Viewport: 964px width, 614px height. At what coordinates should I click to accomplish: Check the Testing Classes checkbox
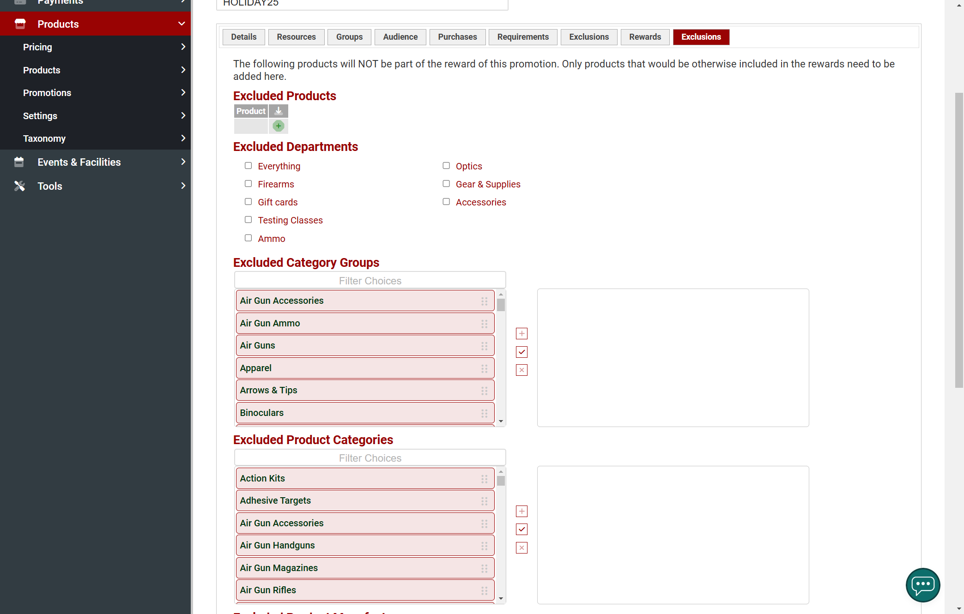click(x=249, y=220)
